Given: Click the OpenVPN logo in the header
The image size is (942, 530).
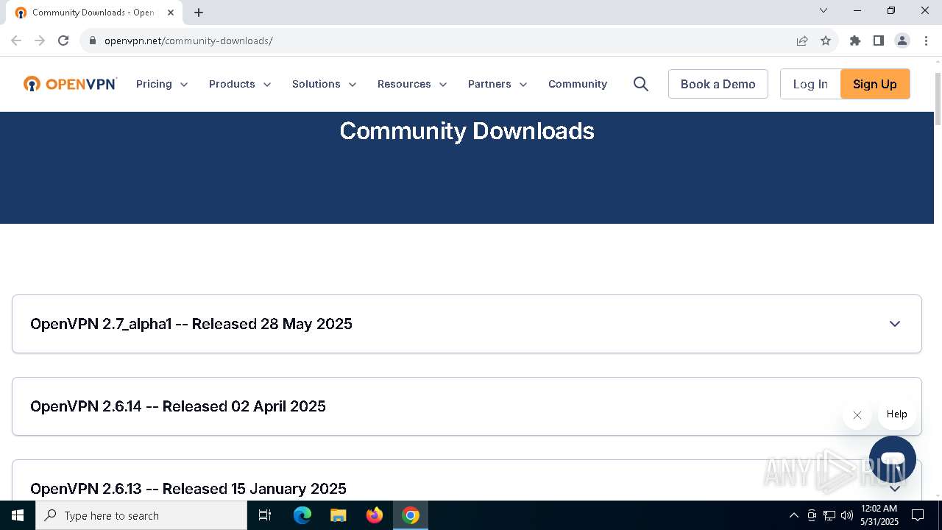Looking at the screenshot, I should click(70, 84).
